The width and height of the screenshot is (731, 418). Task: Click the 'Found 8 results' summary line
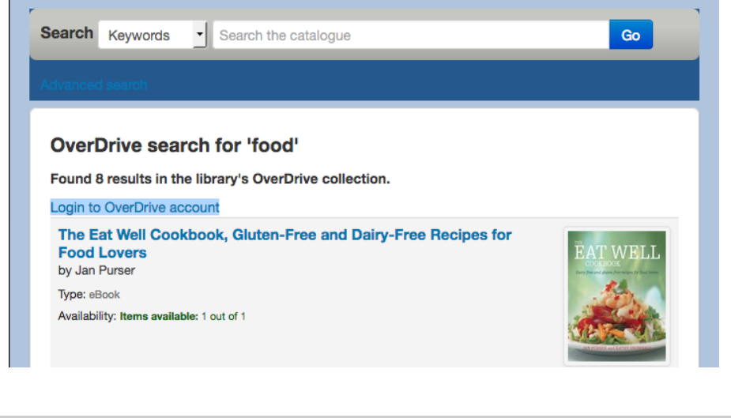(x=220, y=179)
